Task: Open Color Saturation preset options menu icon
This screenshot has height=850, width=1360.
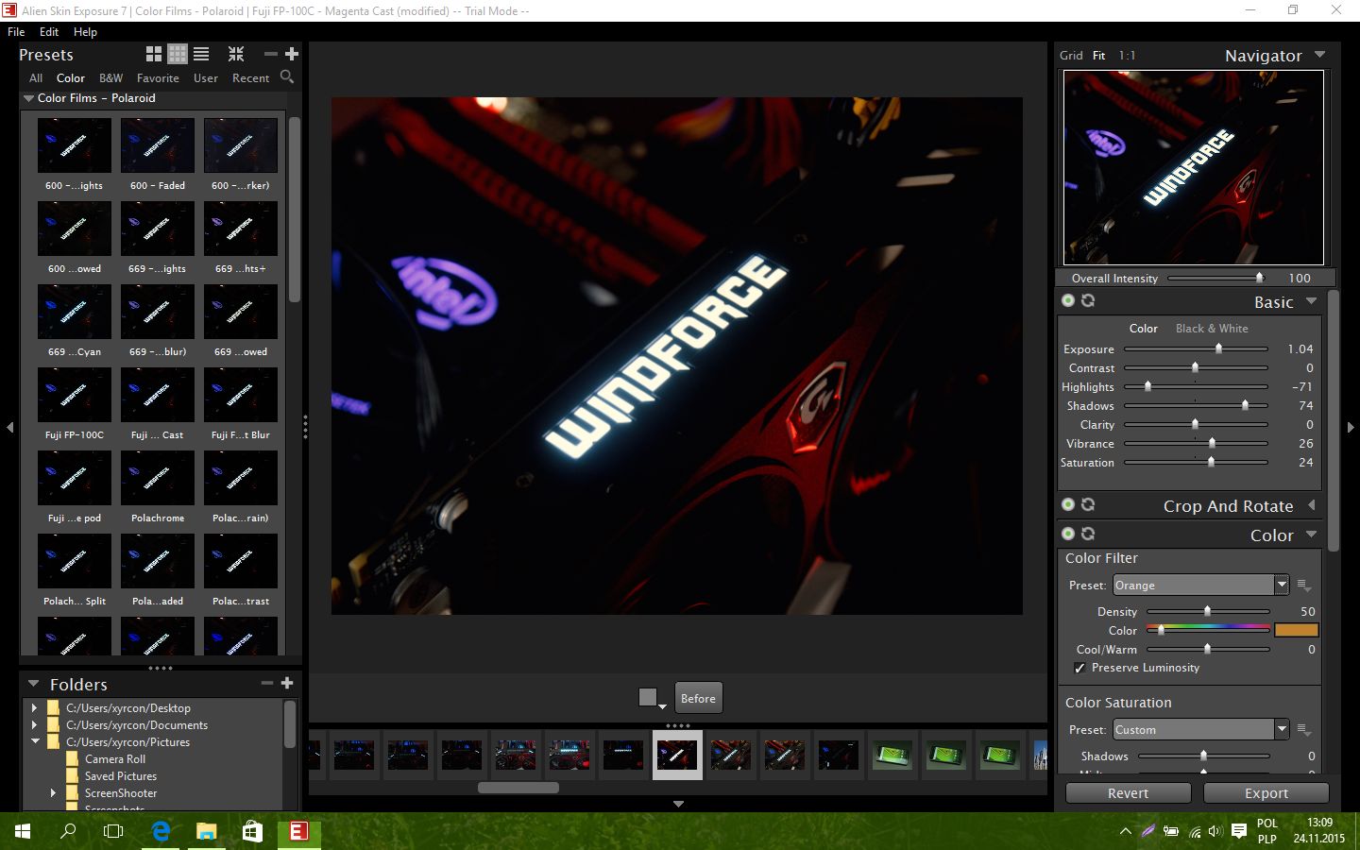Action: 1304,730
